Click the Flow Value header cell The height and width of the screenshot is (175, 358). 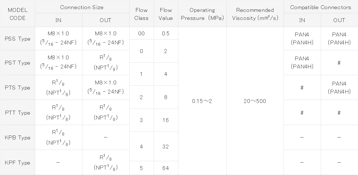(166, 14)
